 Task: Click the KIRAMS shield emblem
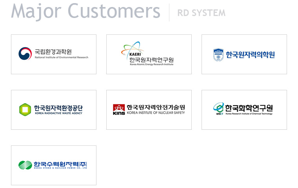(x=218, y=55)
